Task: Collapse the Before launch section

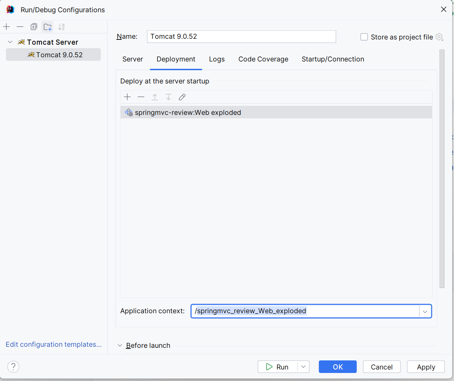Action: 120,345
